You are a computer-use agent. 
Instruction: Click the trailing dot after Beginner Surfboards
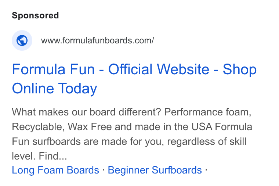pos(206,170)
